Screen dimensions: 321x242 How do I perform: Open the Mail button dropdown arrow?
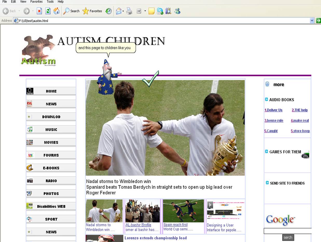(123, 11)
